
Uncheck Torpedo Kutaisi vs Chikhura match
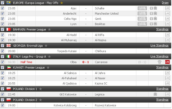coord(2,51)
